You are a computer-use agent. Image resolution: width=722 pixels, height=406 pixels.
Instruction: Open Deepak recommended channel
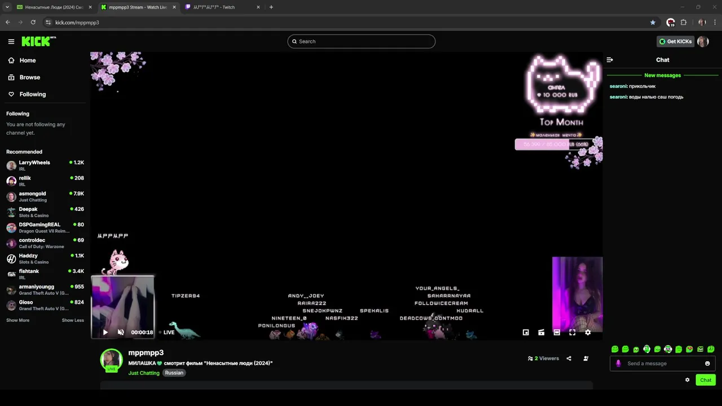pyautogui.click(x=45, y=212)
